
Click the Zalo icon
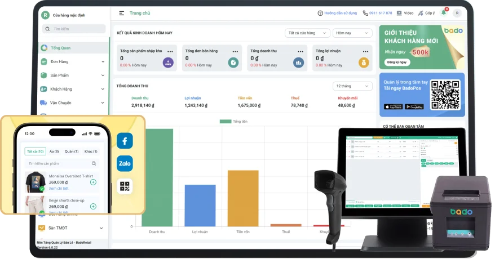tap(125, 163)
